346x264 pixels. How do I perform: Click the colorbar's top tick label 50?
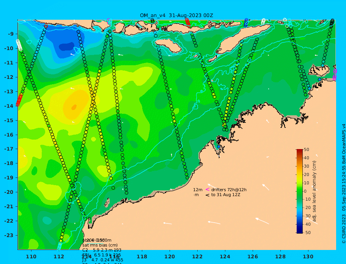point(307,149)
